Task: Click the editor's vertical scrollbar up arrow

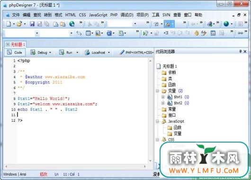Action: click(x=150, y=61)
